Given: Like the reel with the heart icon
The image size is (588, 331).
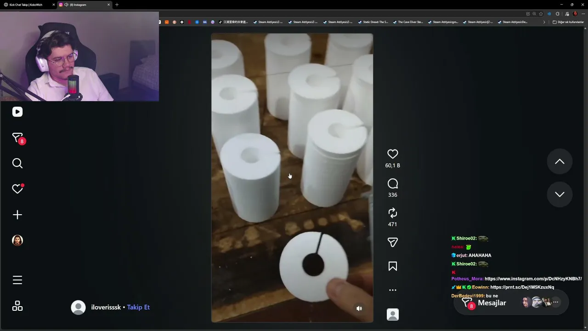Looking at the screenshot, I should (x=393, y=154).
